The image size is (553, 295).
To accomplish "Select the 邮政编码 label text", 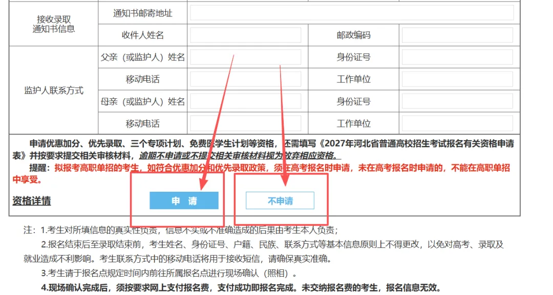I will [353, 35].
